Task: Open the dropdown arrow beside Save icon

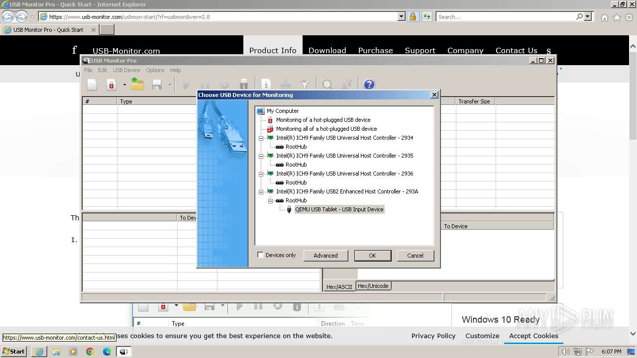Action: pyautogui.click(x=170, y=85)
